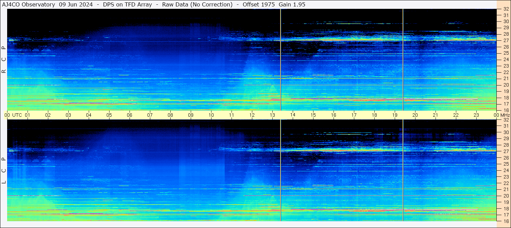
Task: Click the 06 hour label on time axis
Action: tap(130, 115)
